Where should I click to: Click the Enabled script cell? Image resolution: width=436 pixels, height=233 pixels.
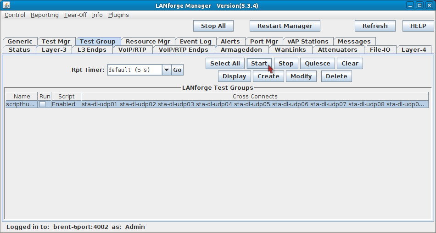pos(66,104)
